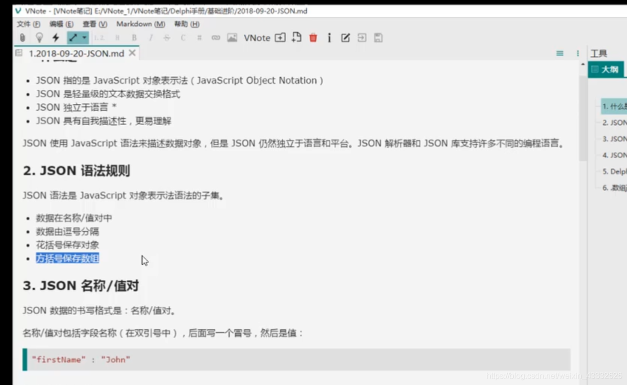Click the edit note pencil icon

click(345, 37)
